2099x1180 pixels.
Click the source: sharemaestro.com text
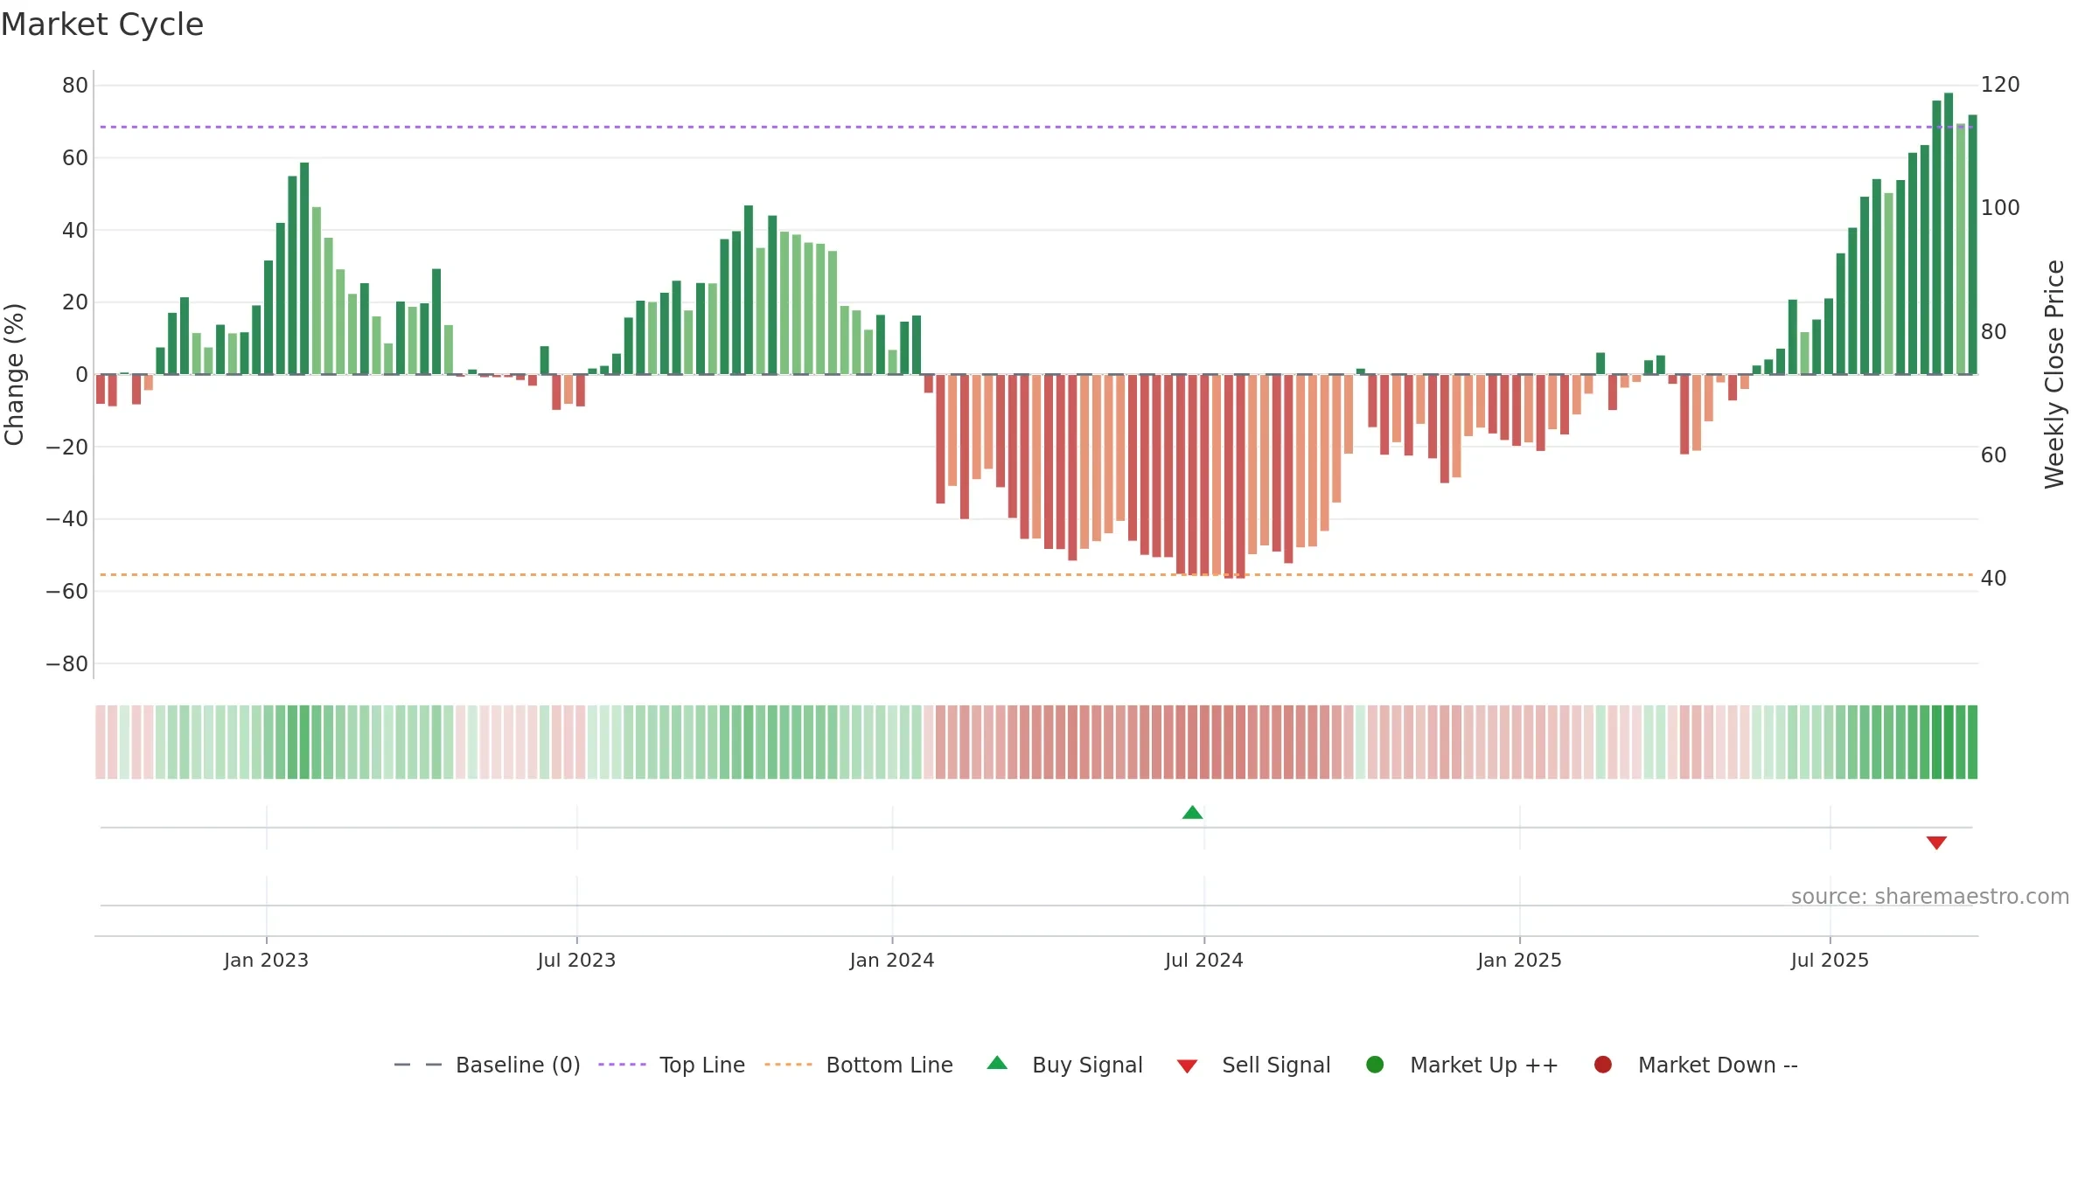(x=1930, y=897)
